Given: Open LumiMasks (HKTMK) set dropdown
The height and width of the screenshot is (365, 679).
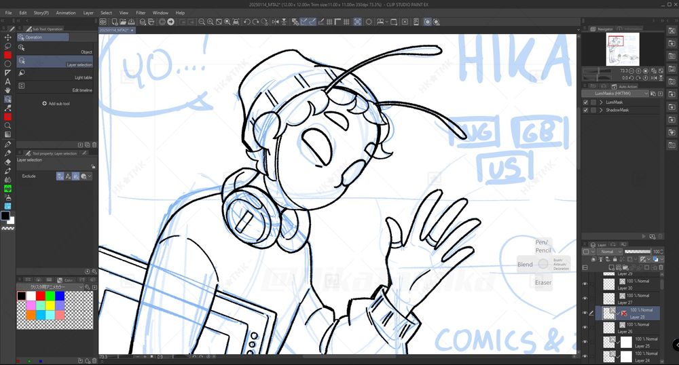Looking at the screenshot, I should click(x=615, y=94).
